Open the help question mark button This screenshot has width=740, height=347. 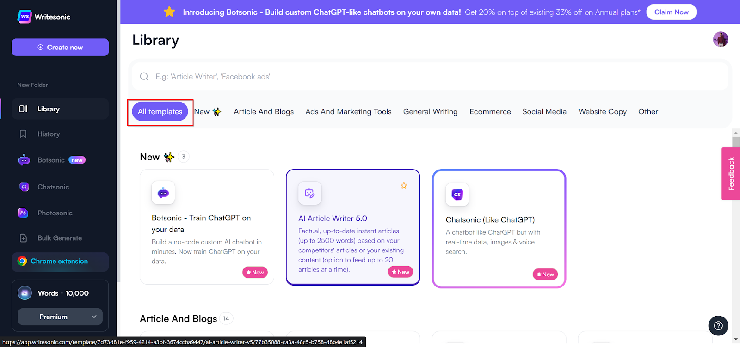coord(718,326)
